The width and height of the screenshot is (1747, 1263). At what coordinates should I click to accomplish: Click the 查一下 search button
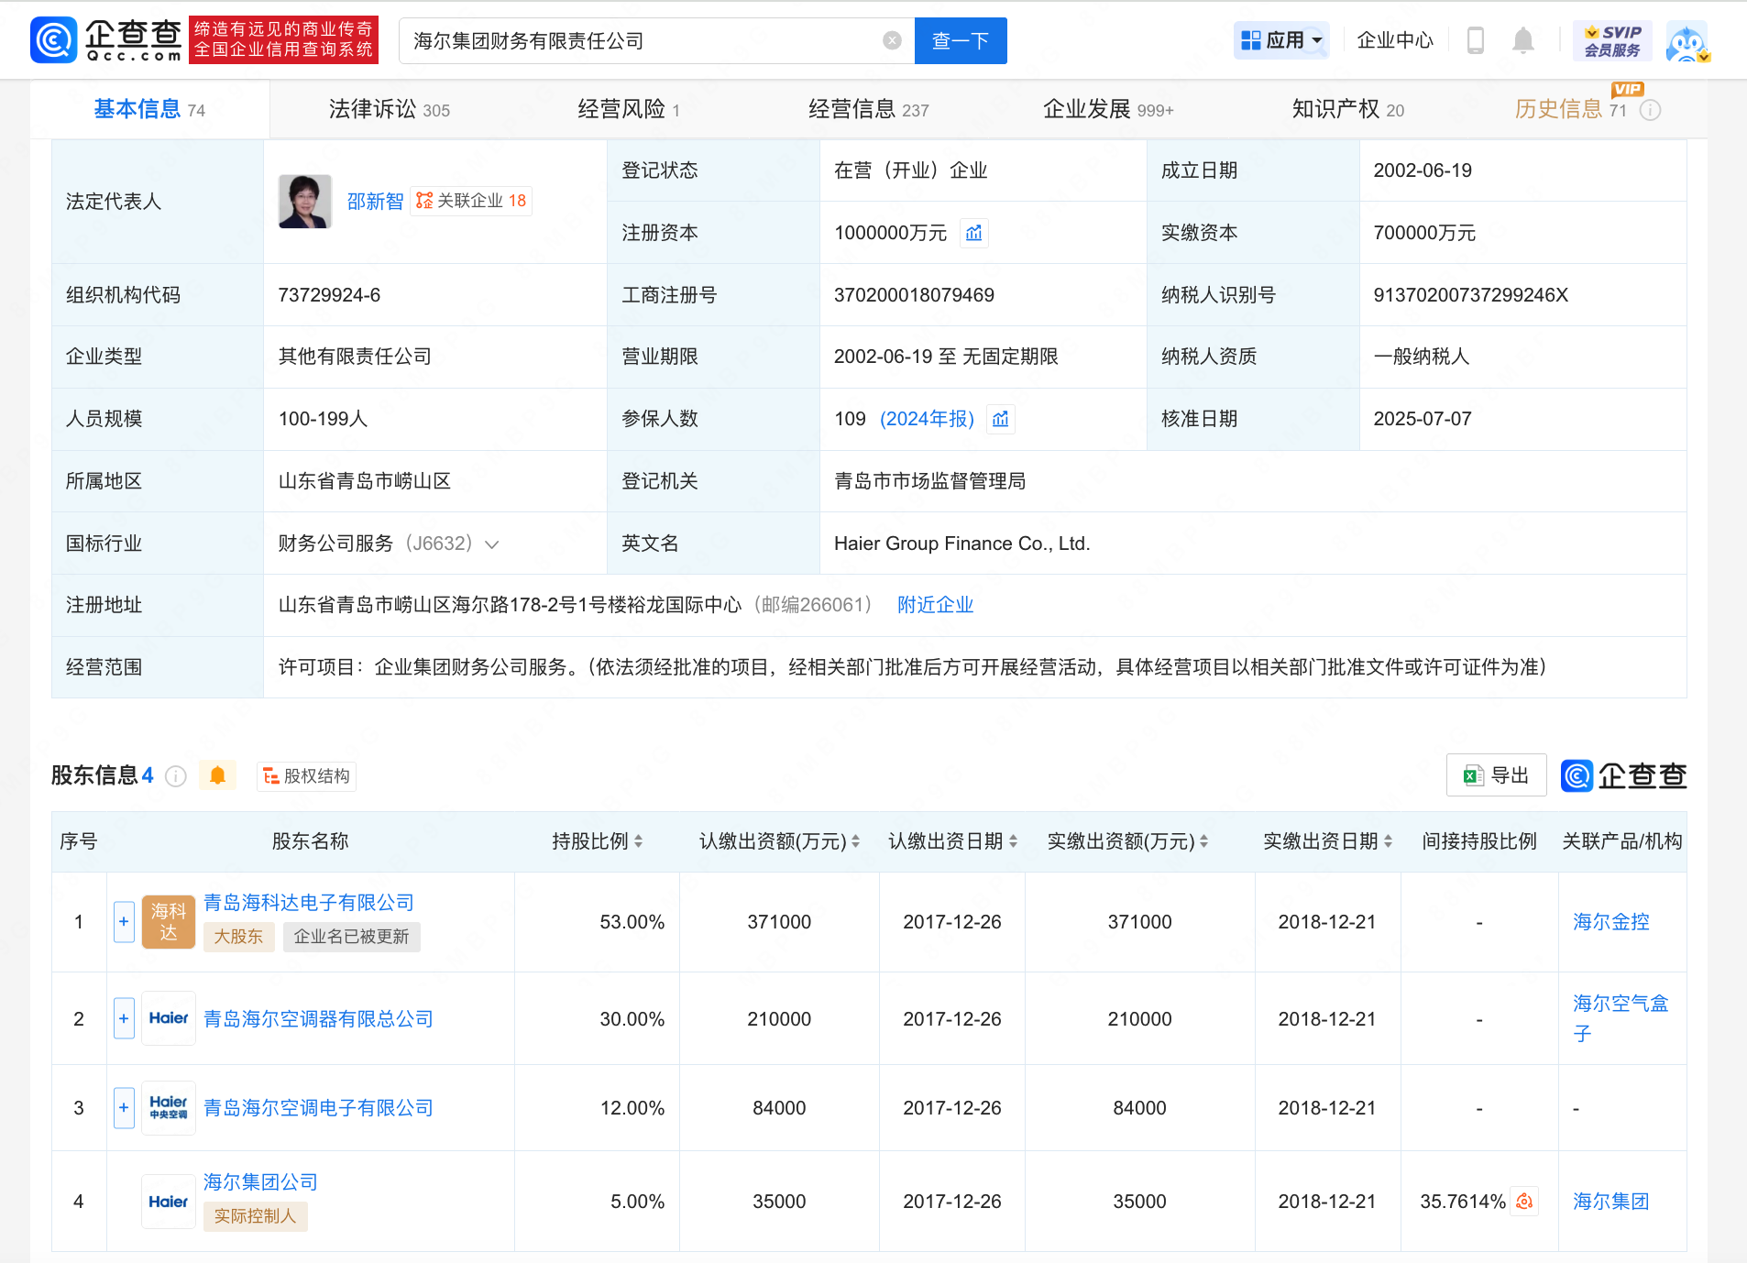click(961, 40)
